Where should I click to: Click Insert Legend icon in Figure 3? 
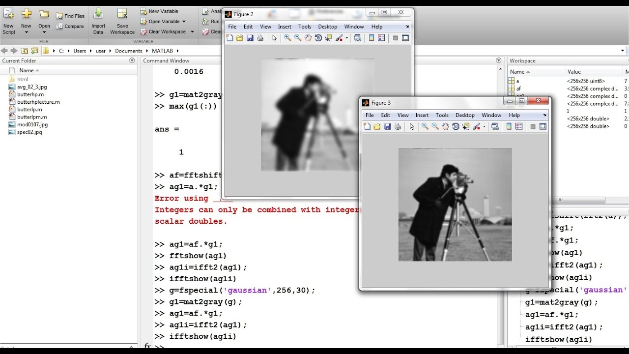[519, 126]
